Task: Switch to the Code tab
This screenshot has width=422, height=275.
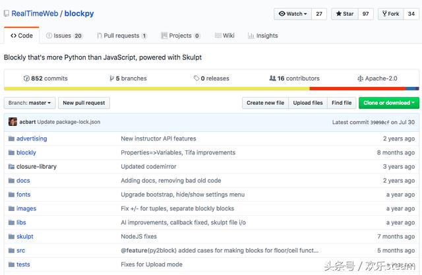Action: 22,36
